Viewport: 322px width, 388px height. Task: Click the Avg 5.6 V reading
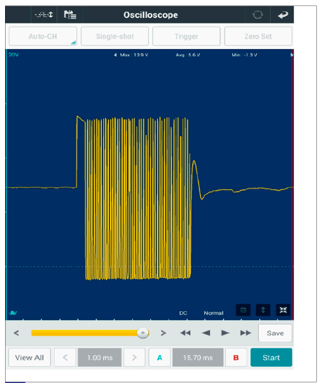pos(188,55)
